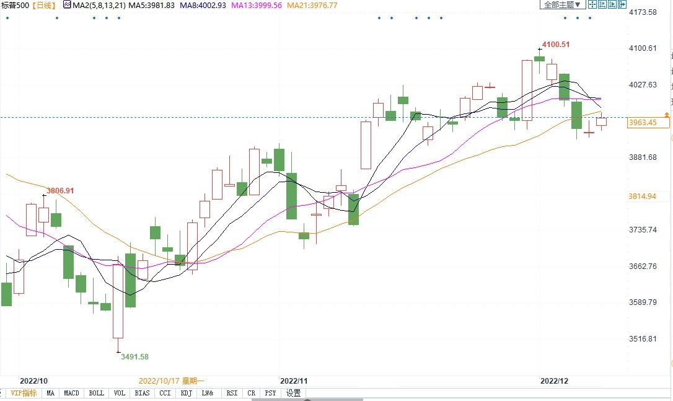This screenshot has height=401, width=673.
Task: Open the 全部主题 dropdown
Action: [562, 5]
